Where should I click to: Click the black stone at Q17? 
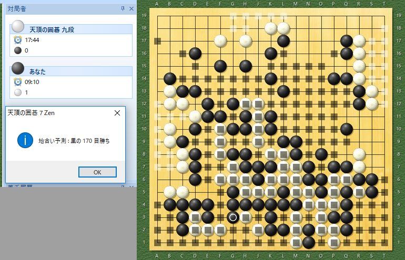click(x=347, y=41)
